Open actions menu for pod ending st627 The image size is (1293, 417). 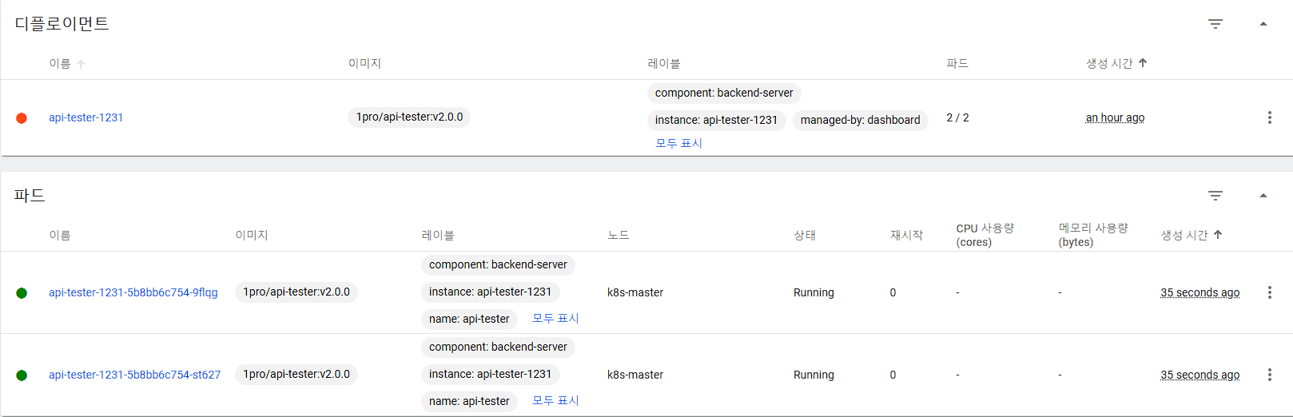point(1269,375)
